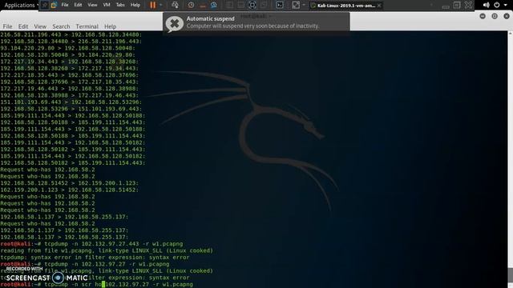Open the terminal View menu
This screenshot has height=288, width=513.
[x=40, y=26]
